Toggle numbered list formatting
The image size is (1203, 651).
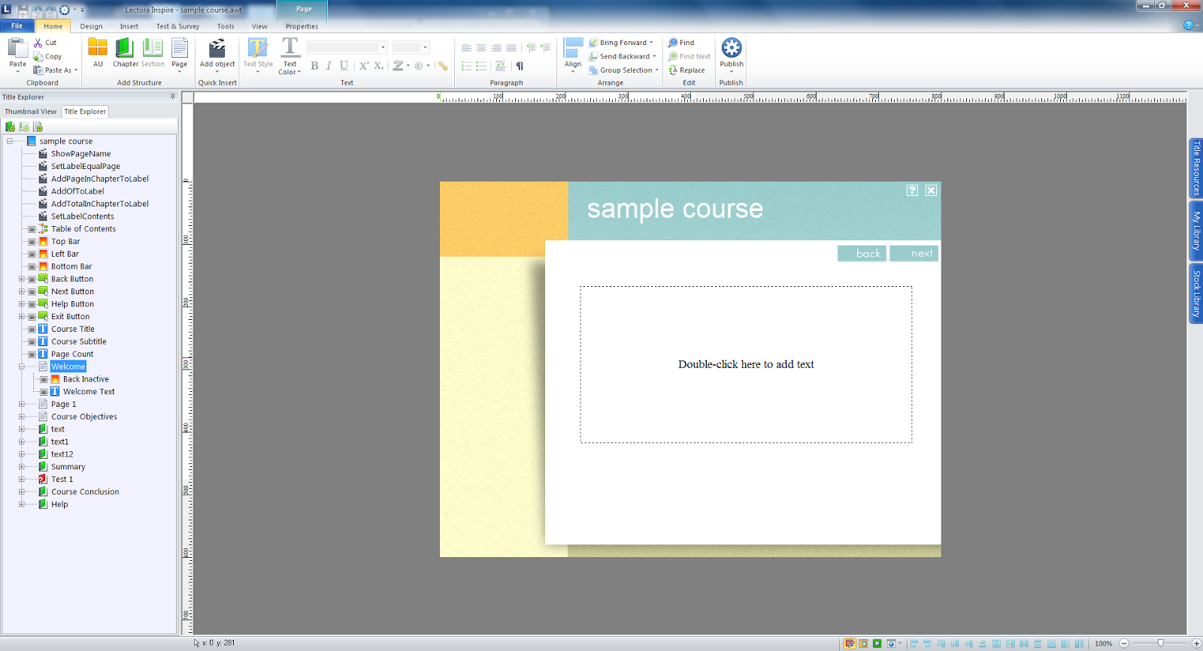466,66
